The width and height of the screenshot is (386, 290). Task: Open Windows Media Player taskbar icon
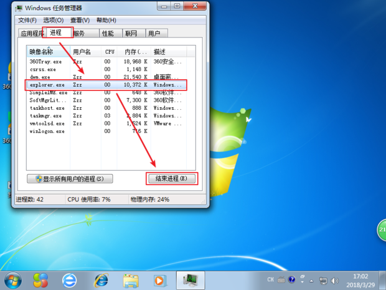pos(160,281)
